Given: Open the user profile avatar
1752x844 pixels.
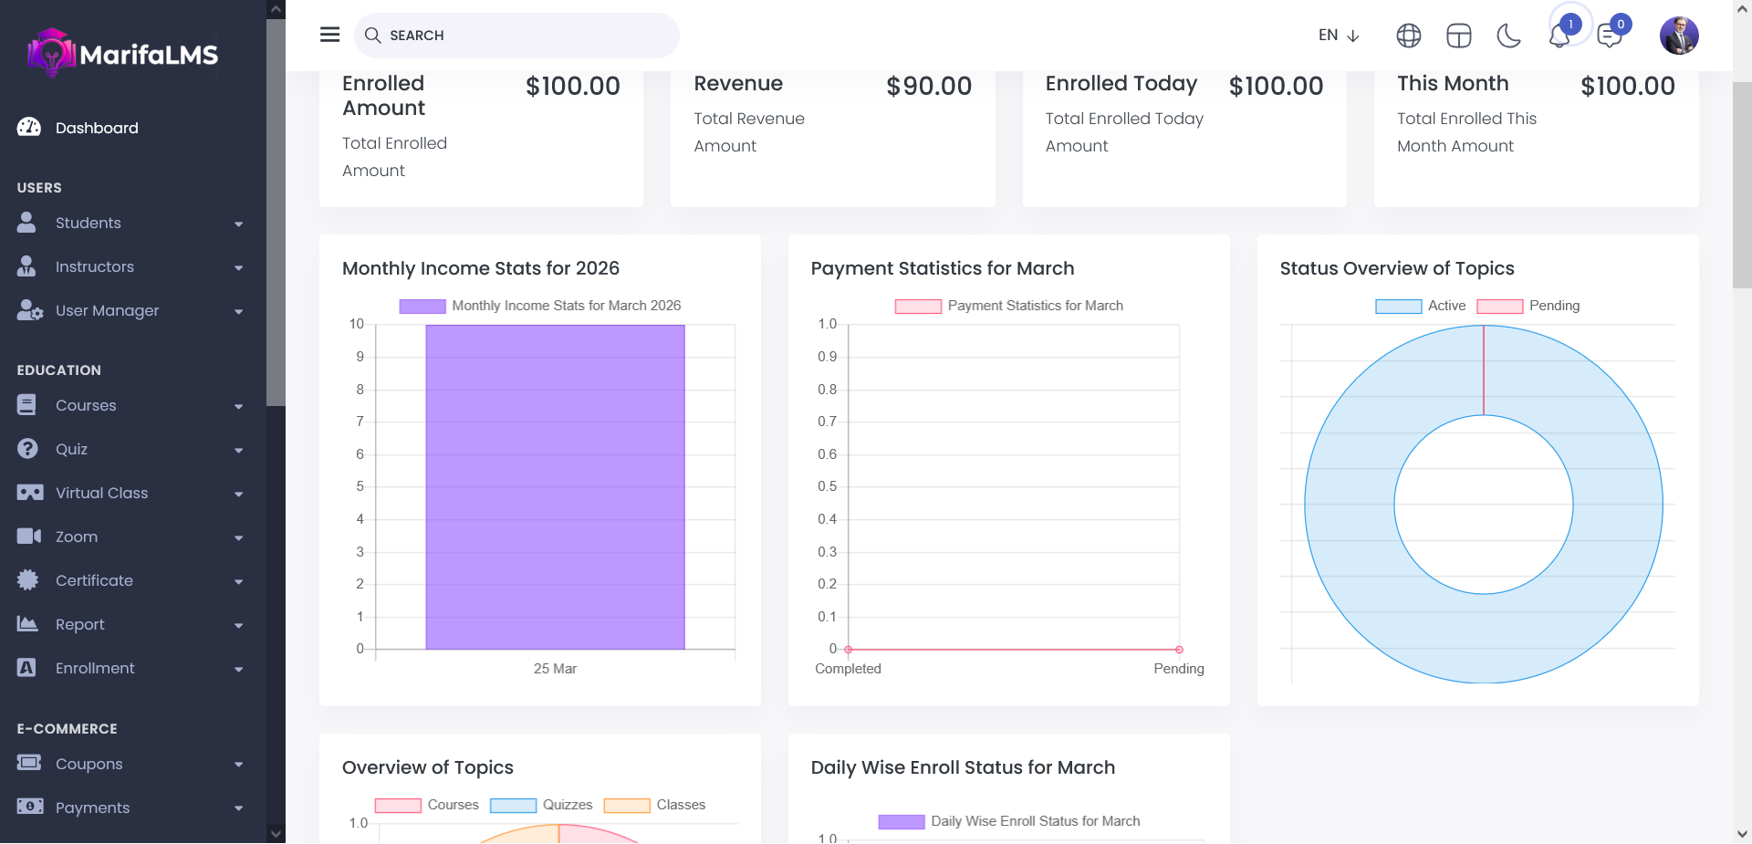Looking at the screenshot, I should point(1678,36).
